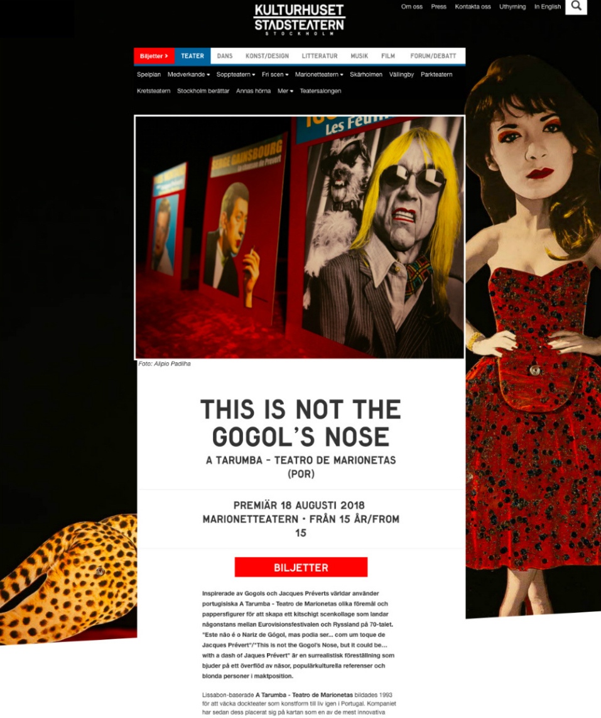The image size is (601, 718).
Task: Expand the Marionetteatern dropdown
Action: pos(319,75)
